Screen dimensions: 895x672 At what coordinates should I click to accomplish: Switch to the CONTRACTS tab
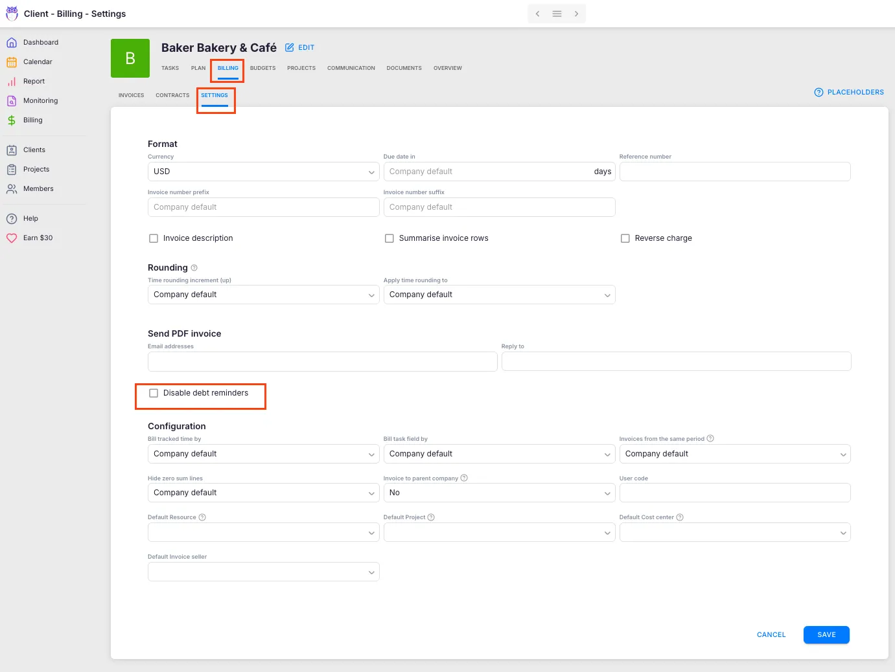point(172,95)
